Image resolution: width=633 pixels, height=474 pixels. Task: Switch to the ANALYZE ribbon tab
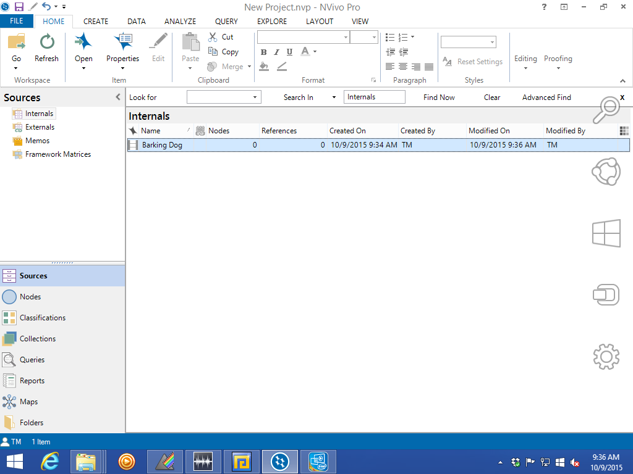180,21
